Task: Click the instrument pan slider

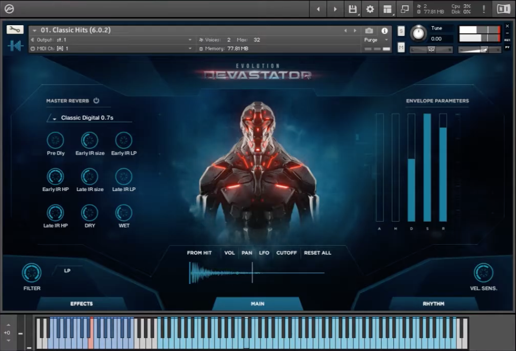Action: (431, 49)
